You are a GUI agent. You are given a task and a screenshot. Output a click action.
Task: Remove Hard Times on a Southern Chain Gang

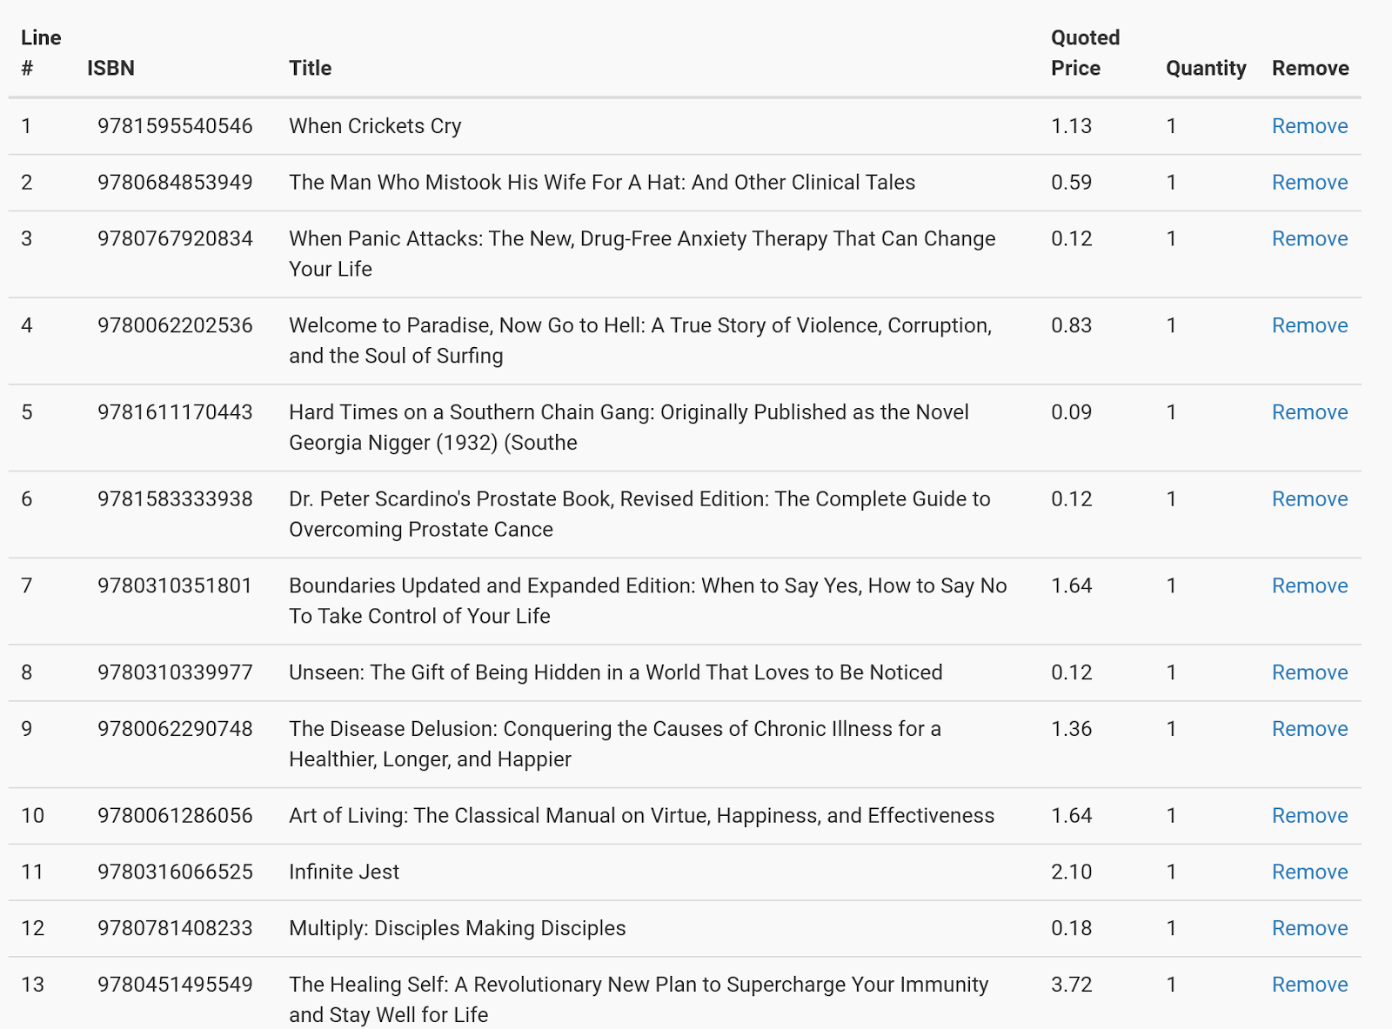[1309, 412]
